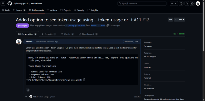205x101 pixels.
Task: Open pull requests icon in top header
Action: tap(187, 4)
